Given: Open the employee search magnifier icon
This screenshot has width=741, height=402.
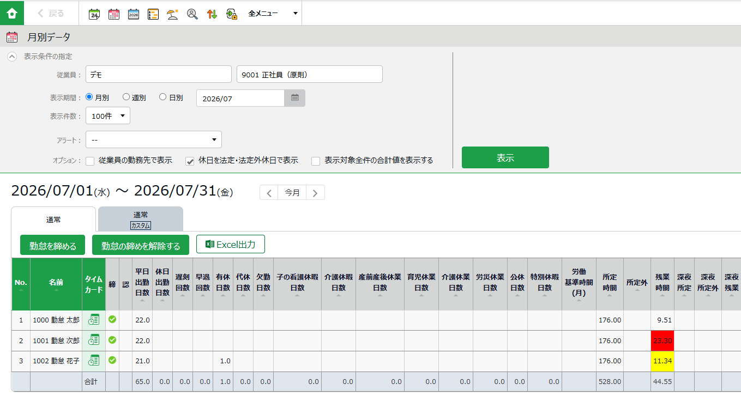Looking at the screenshot, I should pos(192,14).
